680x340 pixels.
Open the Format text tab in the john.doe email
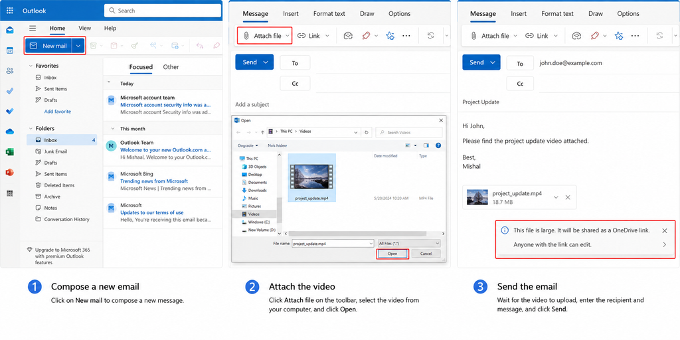[557, 13]
